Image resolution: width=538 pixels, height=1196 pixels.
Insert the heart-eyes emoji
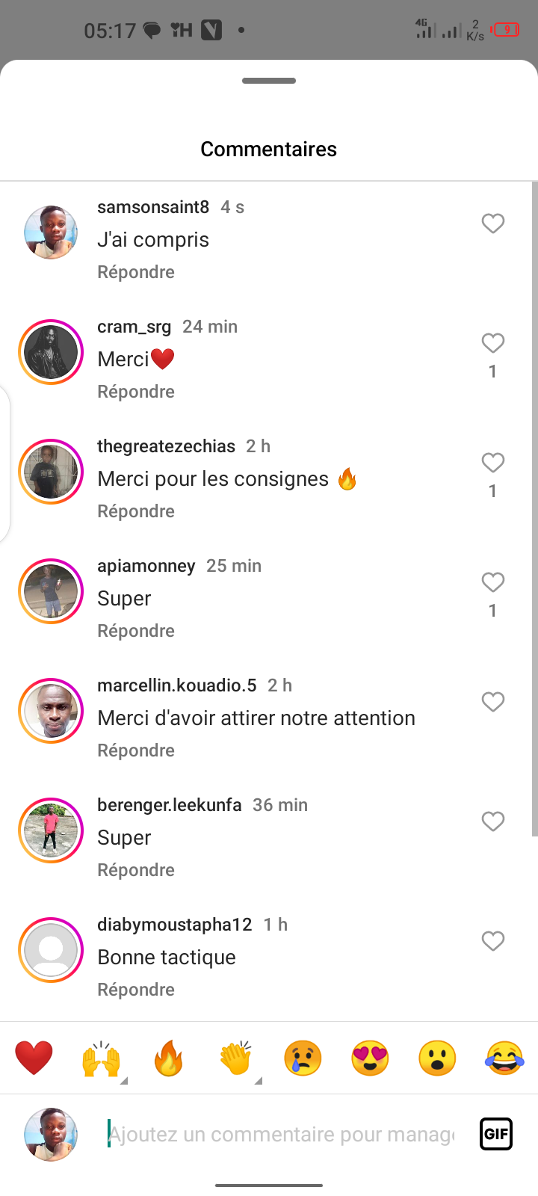tap(370, 1058)
